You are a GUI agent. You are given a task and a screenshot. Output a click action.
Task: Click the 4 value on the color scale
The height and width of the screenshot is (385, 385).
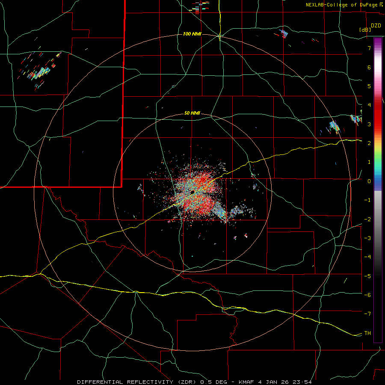click(369, 105)
